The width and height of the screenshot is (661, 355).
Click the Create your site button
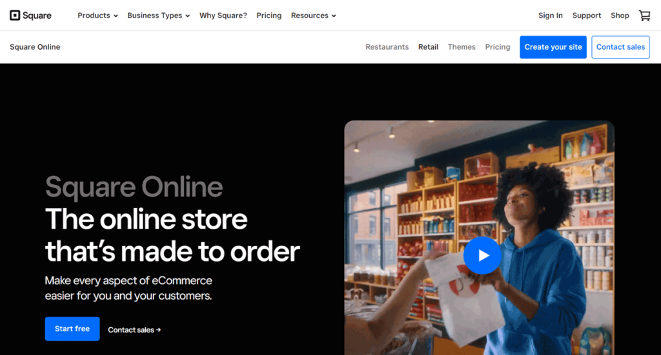tap(553, 47)
